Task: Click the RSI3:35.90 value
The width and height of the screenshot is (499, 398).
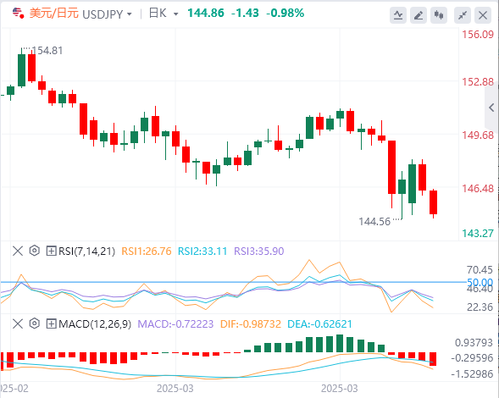Action: tap(258, 252)
